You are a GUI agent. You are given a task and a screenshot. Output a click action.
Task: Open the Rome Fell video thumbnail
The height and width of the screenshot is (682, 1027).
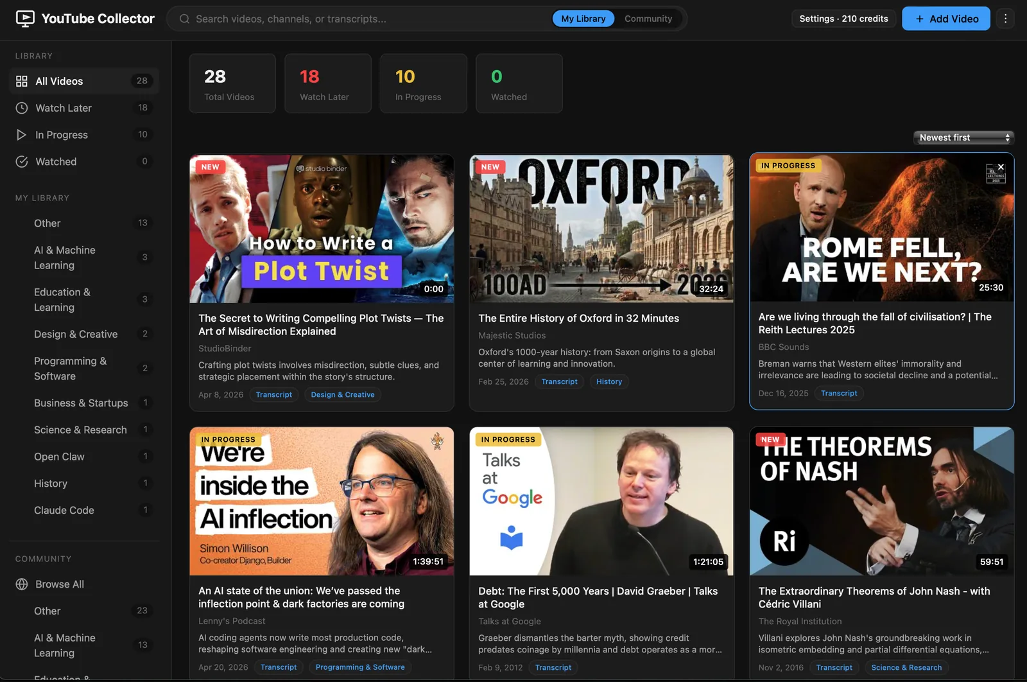[x=882, y=227]
